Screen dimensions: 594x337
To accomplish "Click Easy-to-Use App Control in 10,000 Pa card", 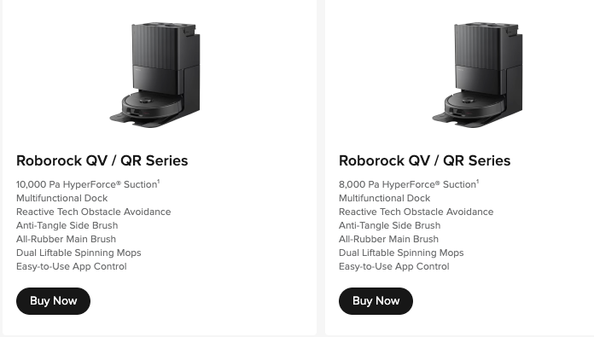I will [71, 266].
